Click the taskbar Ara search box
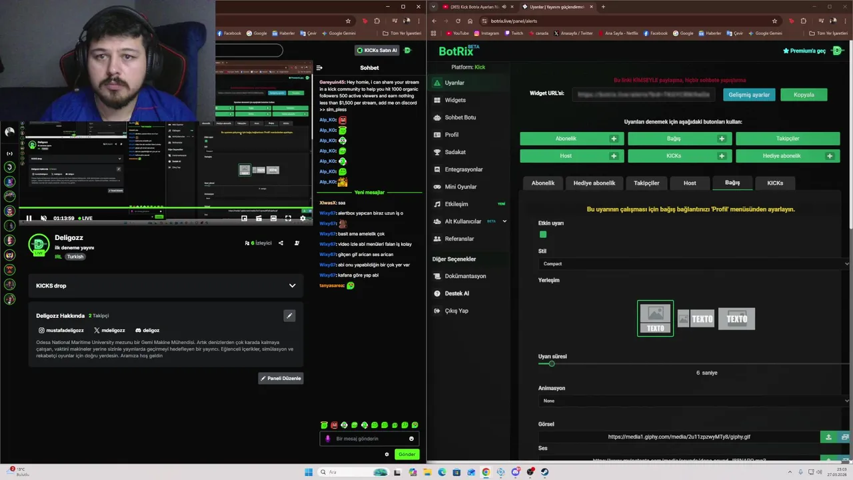This screenshot has height=480, width=853. tap(354, 472)
